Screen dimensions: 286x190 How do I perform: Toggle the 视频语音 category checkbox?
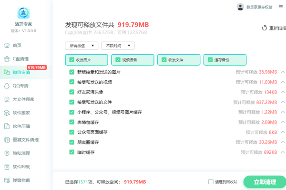pos(118,60)
